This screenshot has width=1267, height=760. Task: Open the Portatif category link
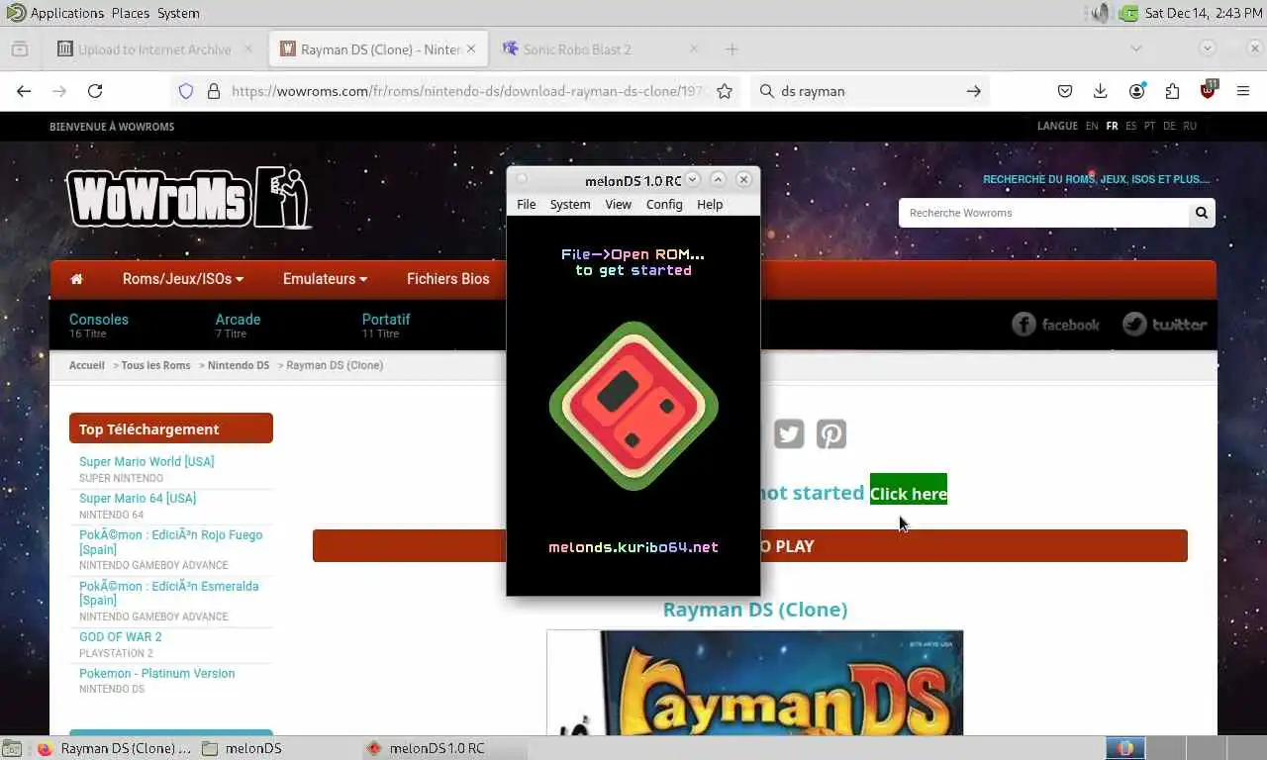(386, 320)
